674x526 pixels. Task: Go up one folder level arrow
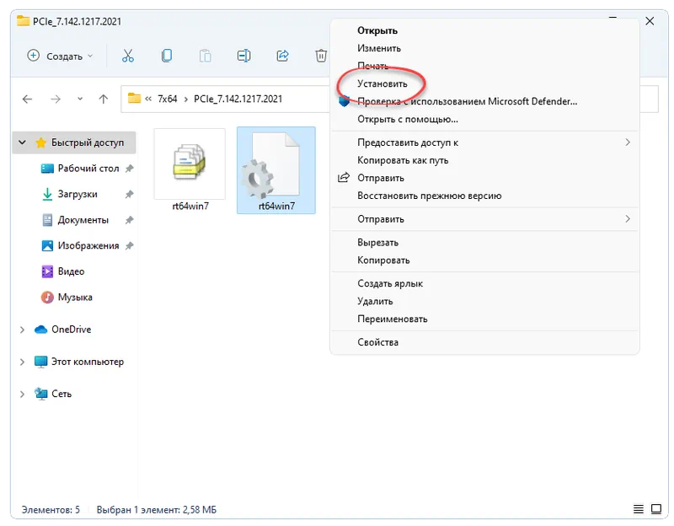103,99
